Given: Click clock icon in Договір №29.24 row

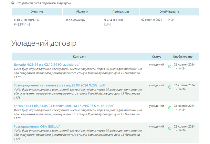Looking at the screenshot, I should click(170, 67).
